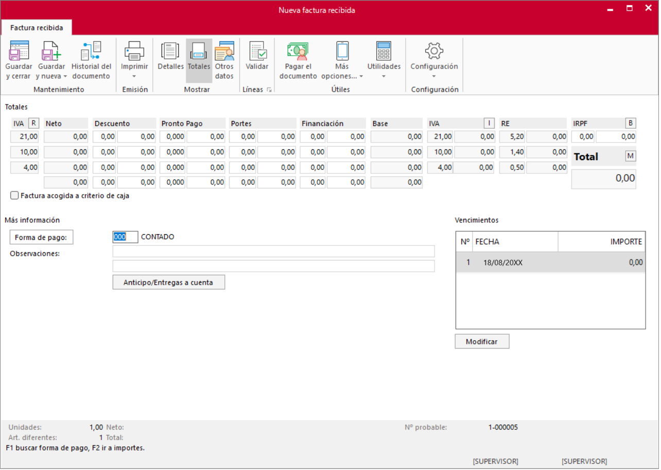Click the second Observaciones field

tap(273, 266)
